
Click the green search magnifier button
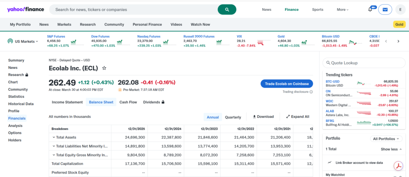(227, 10)
